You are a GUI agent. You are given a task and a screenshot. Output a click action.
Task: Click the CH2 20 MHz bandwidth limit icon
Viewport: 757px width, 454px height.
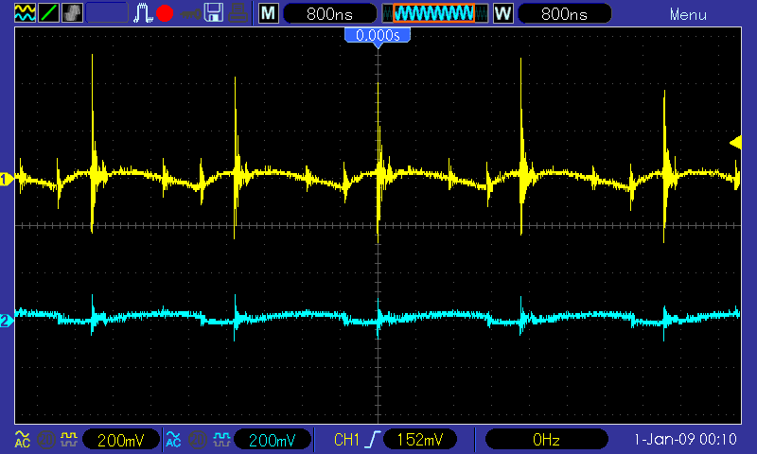(x=198, y=440)
